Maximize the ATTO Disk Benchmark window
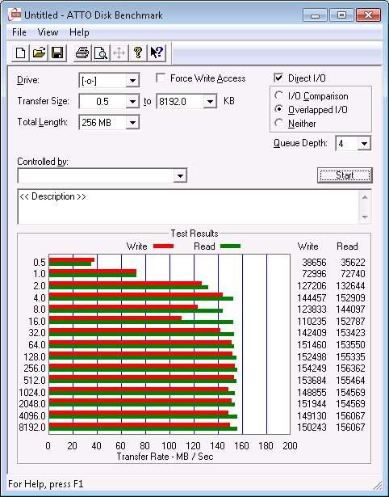Viewport: 389px width, 497px height. point(341,15)
